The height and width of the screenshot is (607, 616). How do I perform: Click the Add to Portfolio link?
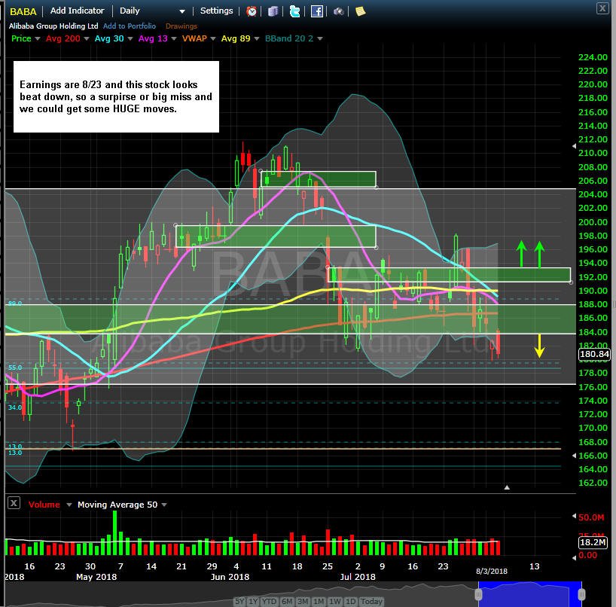tap(130, 26)
